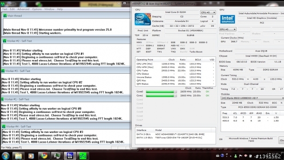Click the Worker #2 Self-Test window icon
Image resolution: width=284 pixels, height=160 pixels.
pos(4,41)
